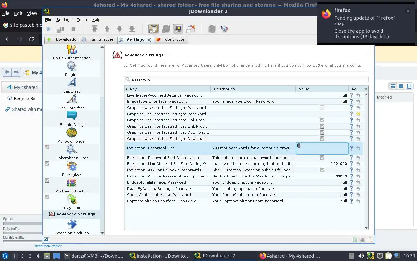Open Recycle Bin in 4shared
Screen dimensions: 417x261
pyautogui.click(x=25, y=98)
